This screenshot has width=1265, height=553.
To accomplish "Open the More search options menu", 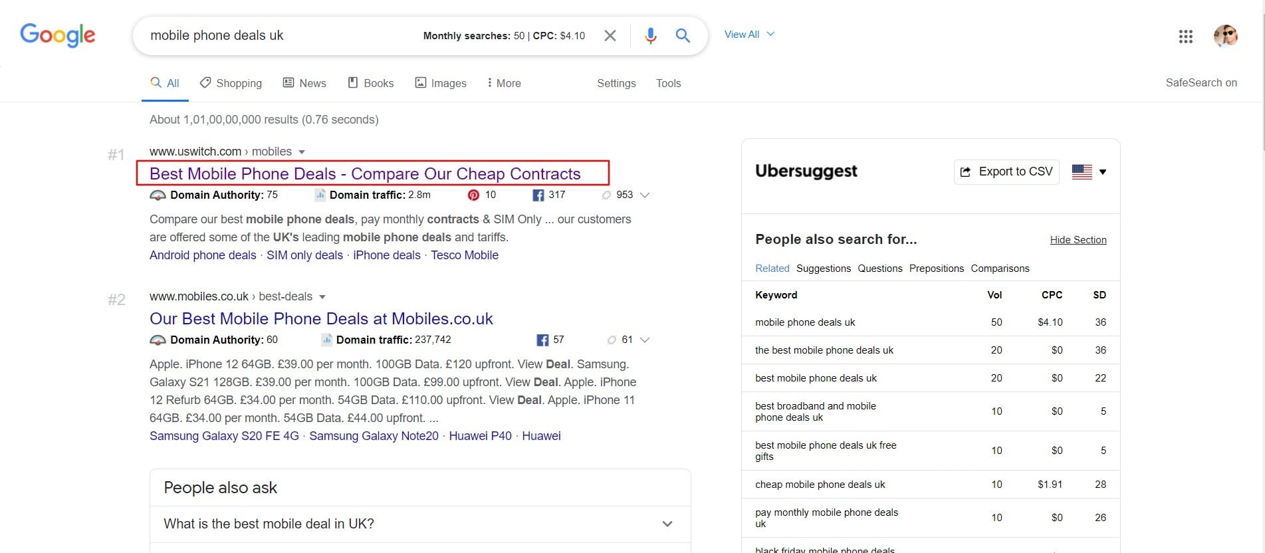I will click(x=504, y=83).
